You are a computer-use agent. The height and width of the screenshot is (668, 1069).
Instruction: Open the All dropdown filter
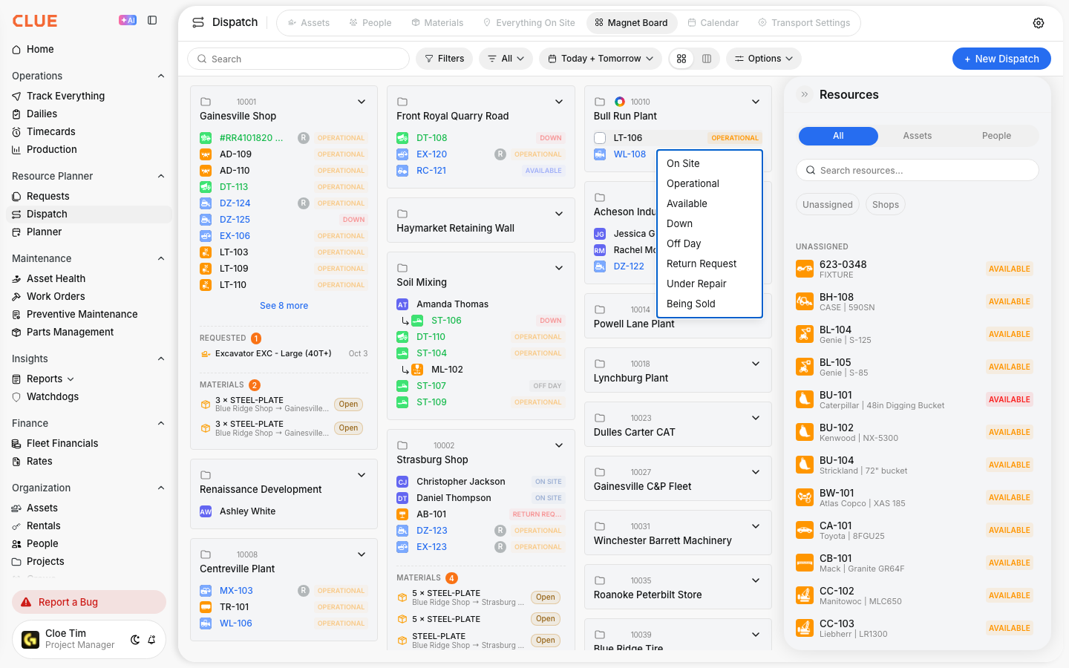tap(506, 59)
